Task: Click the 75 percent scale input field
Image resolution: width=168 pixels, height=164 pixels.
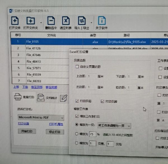Action: pyautogui.click(x=92, y=134)
